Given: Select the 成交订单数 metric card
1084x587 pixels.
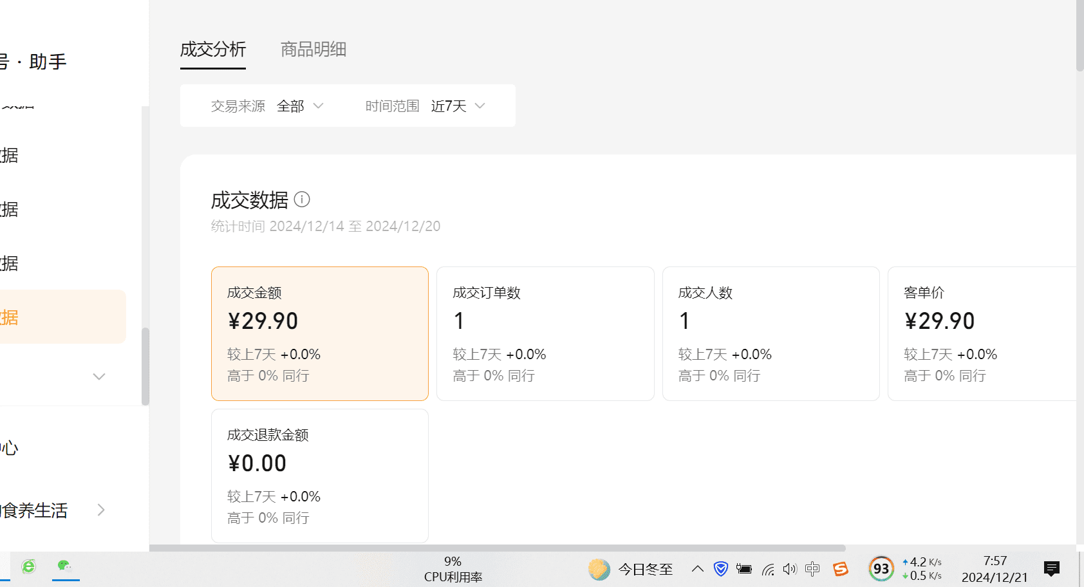Looking at the screenshot, I should (x=545, y=333).
